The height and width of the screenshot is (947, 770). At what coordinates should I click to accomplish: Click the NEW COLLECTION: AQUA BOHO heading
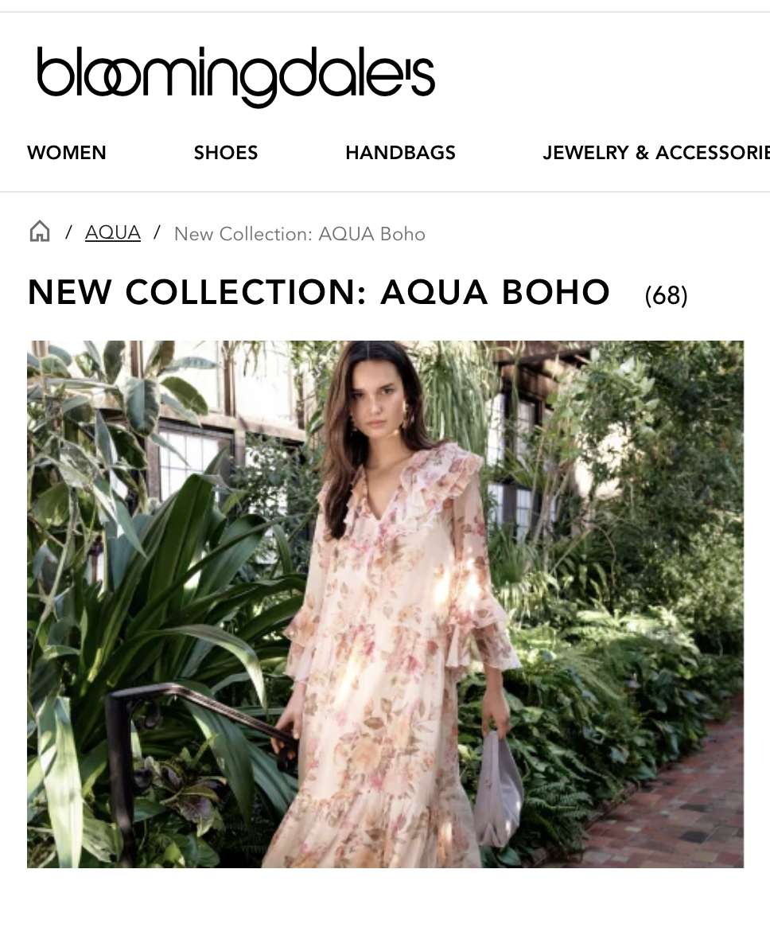pyautogui.click(x=319, y=292)
